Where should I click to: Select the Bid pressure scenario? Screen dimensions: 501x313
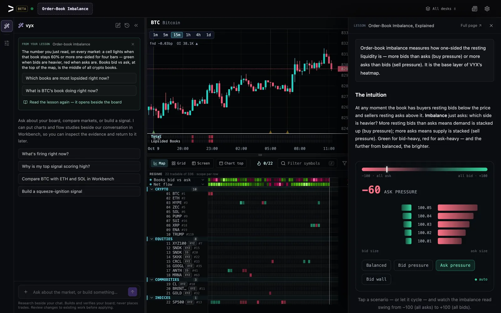coord(413,265)
